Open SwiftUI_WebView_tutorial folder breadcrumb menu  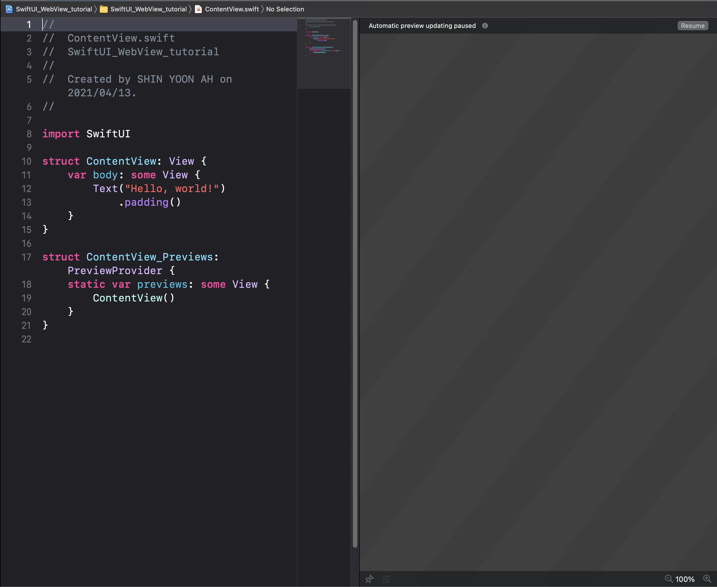pos(148,9)
